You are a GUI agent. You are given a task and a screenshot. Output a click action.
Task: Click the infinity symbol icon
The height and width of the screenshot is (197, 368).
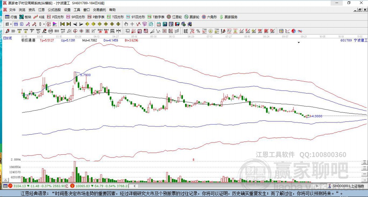[x=300, y=31]
